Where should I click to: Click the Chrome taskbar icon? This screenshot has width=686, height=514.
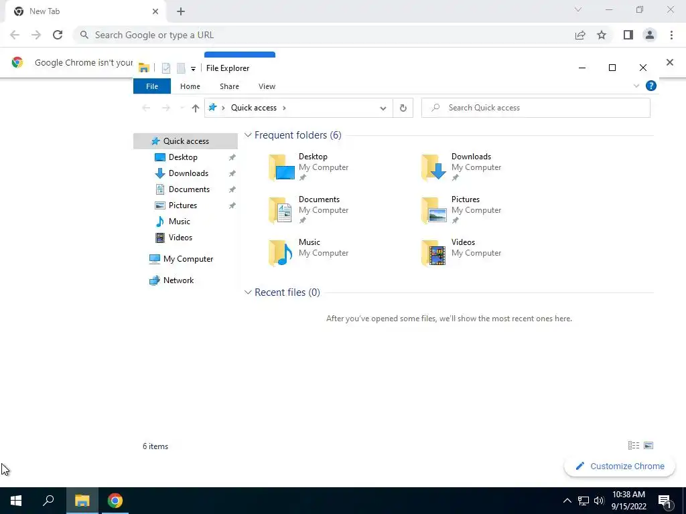pos(115,501)
